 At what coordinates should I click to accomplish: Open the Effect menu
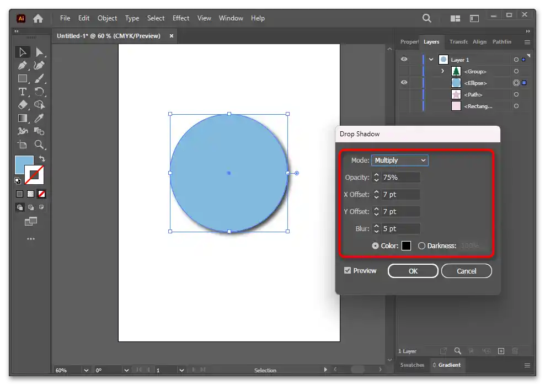[x=181, y=18]
